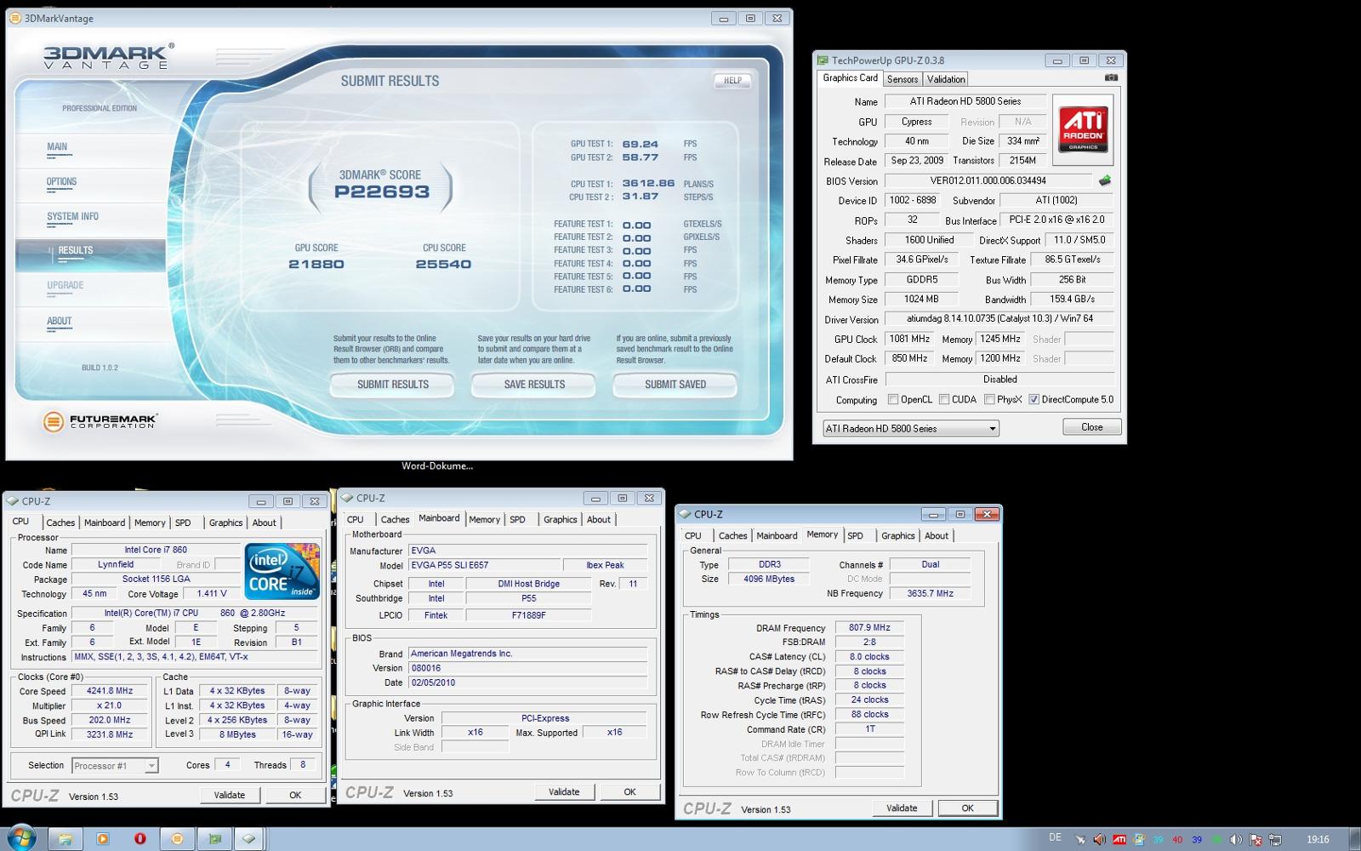Select ABOUT in 3DMark sidebar

pyautogui.click(x=60, y=321)
